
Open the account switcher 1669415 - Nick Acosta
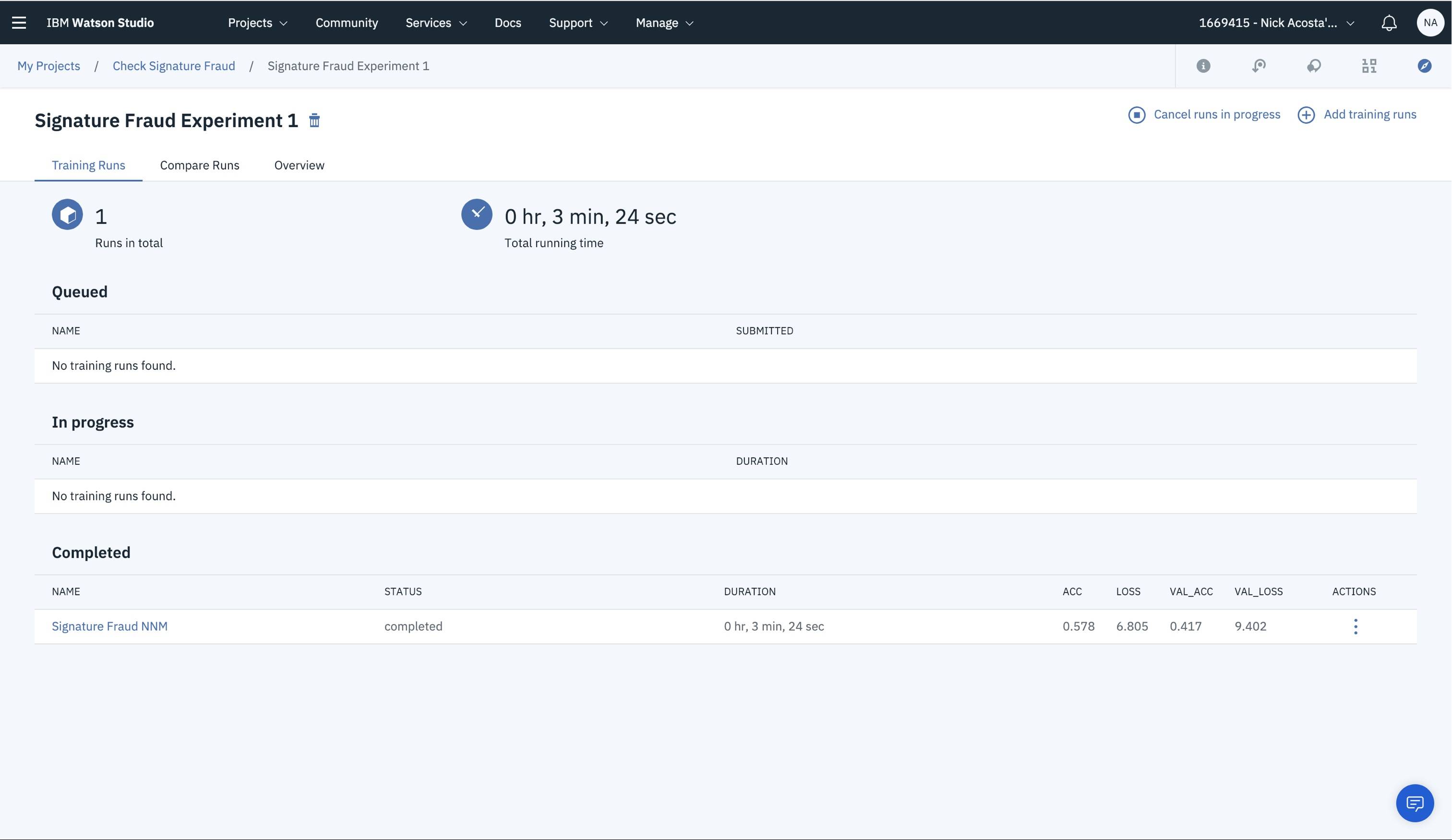click(x=1276, y=23)
